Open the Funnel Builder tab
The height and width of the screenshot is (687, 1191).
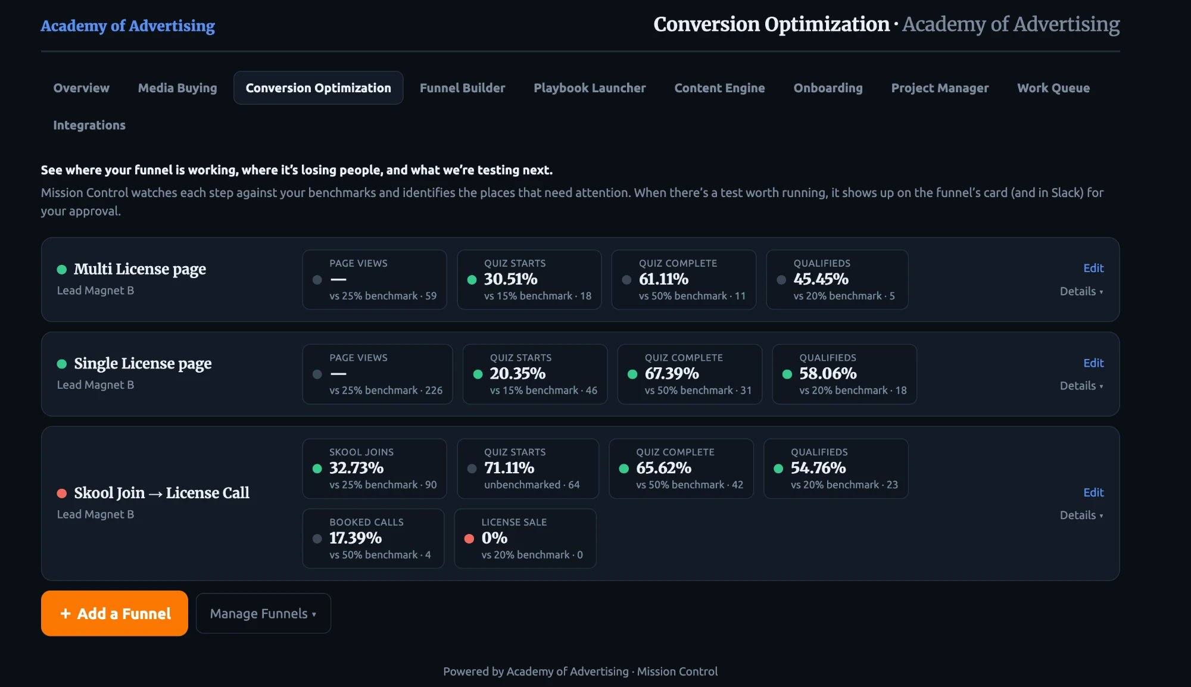pyautogui.click(x=462, y=88)
